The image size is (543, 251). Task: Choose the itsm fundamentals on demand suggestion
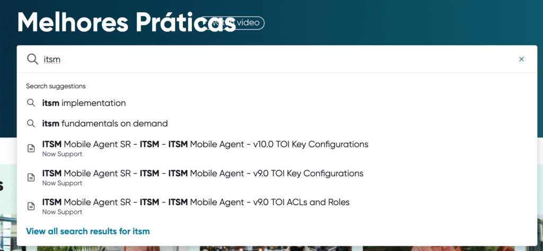(277, 124)
